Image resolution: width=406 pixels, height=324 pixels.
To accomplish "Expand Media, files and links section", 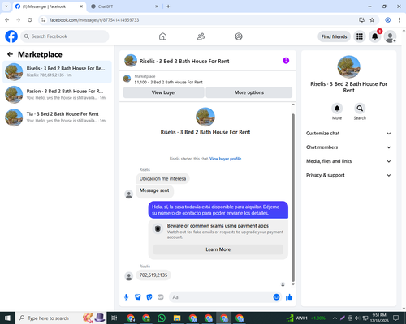I will coord(348,161).
